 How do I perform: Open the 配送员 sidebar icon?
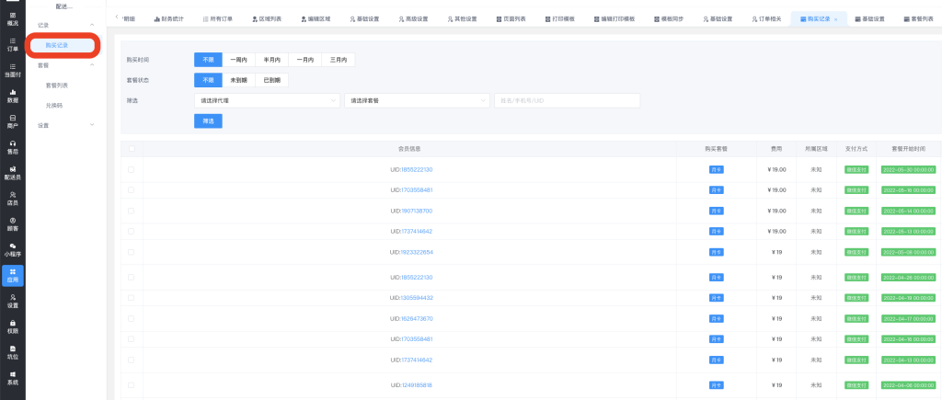pyautogui.click(x=12, y=173)
